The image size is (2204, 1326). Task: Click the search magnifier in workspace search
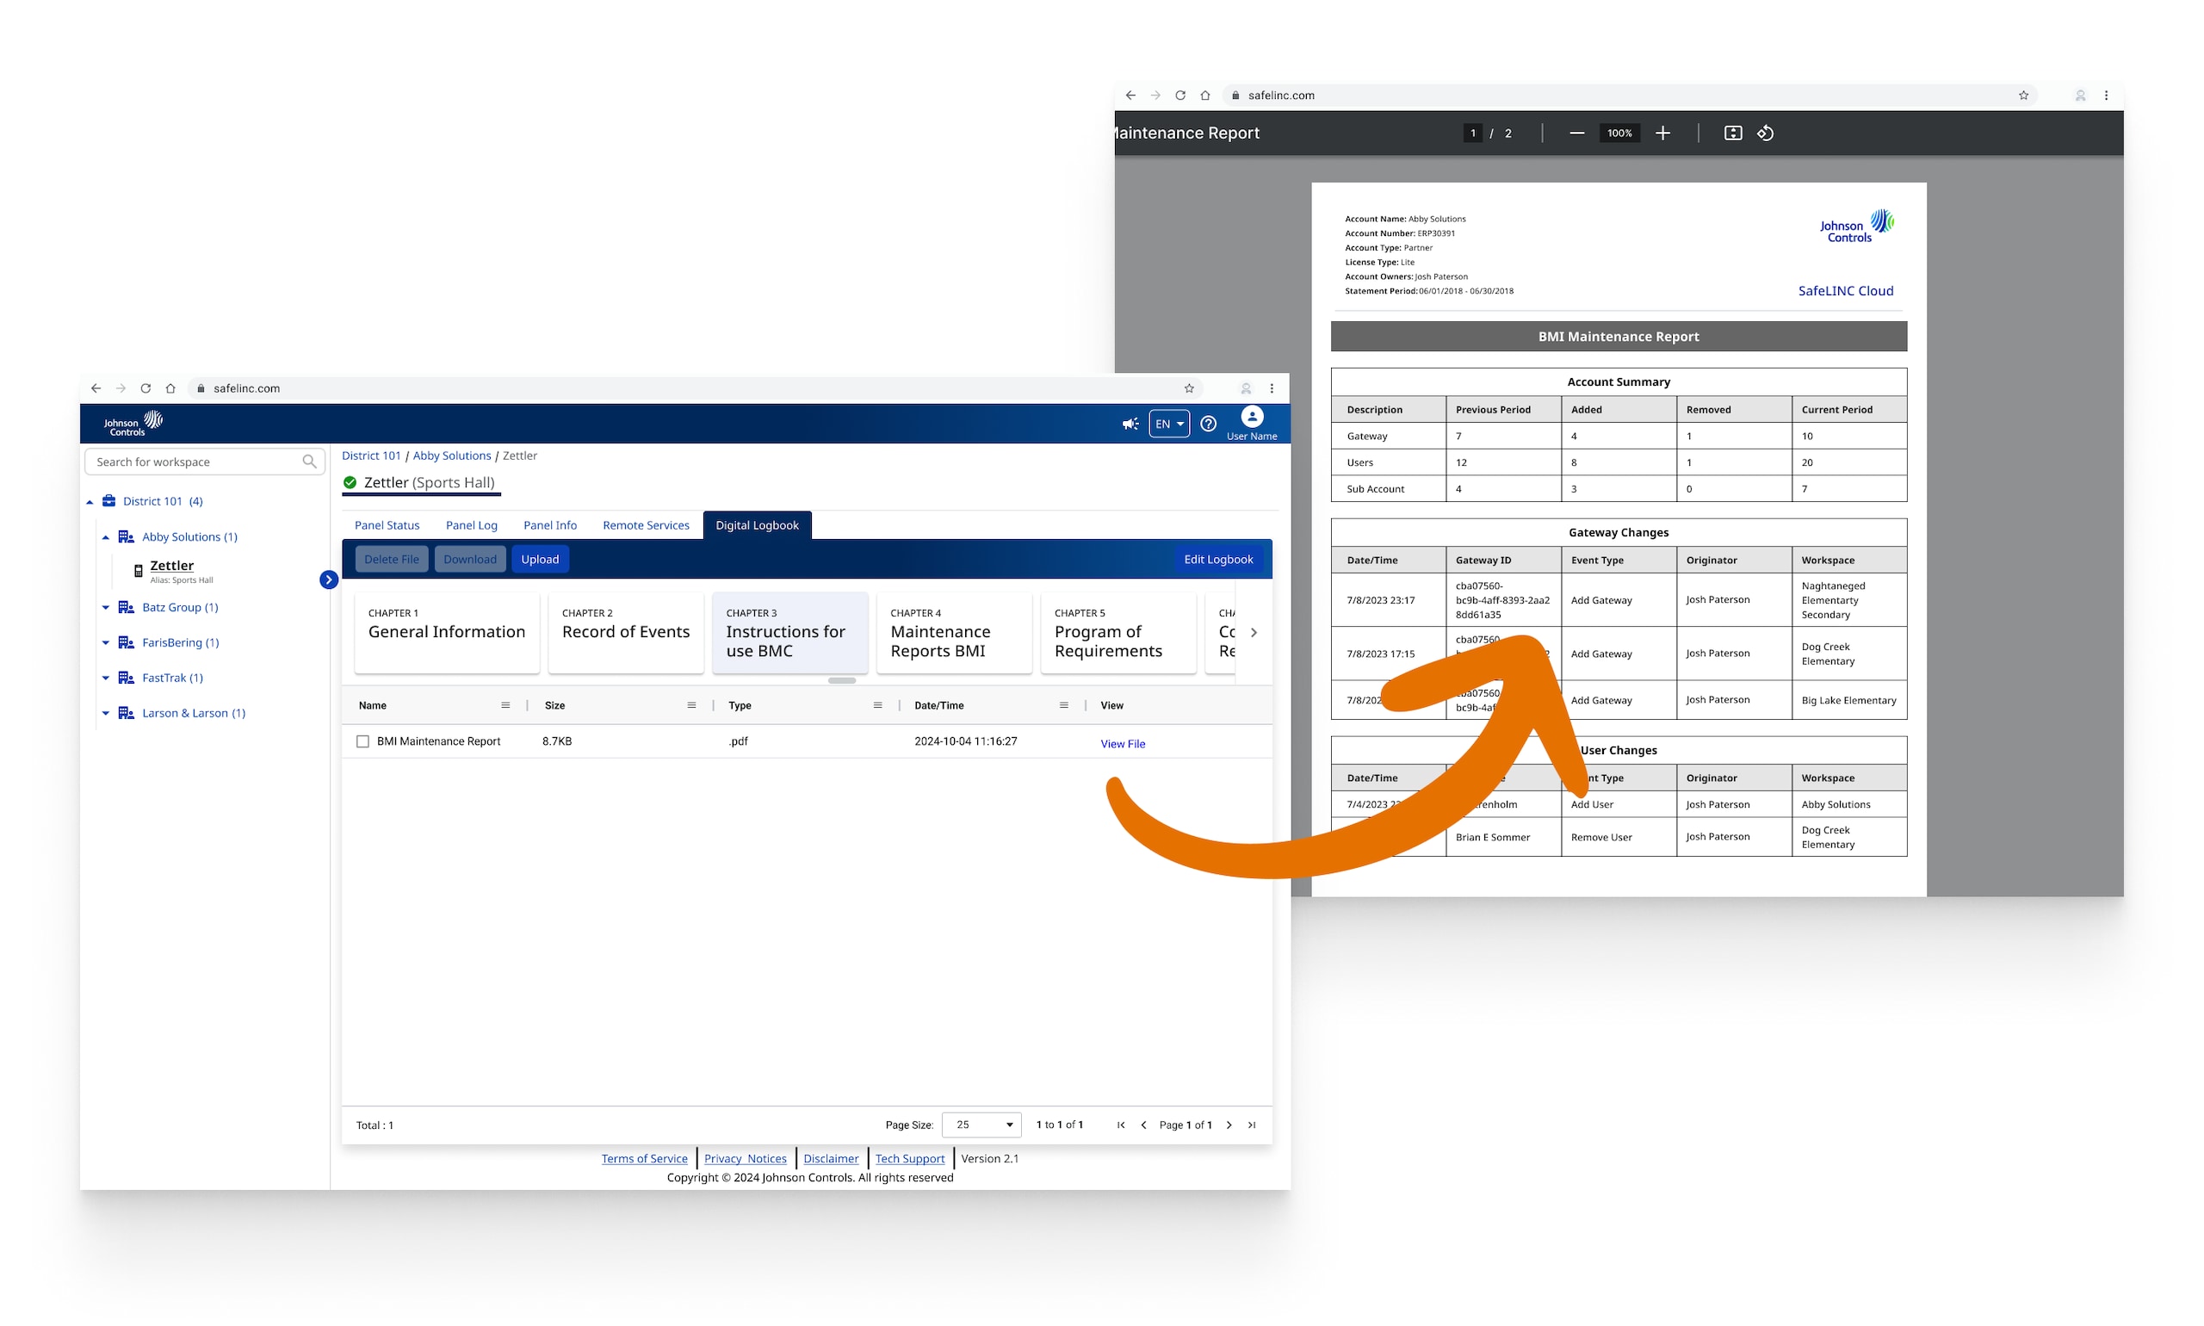(x=309, y=462)
